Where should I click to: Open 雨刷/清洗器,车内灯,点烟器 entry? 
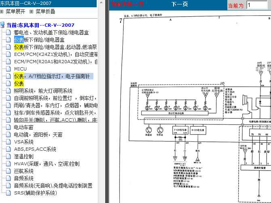(56, 105)
